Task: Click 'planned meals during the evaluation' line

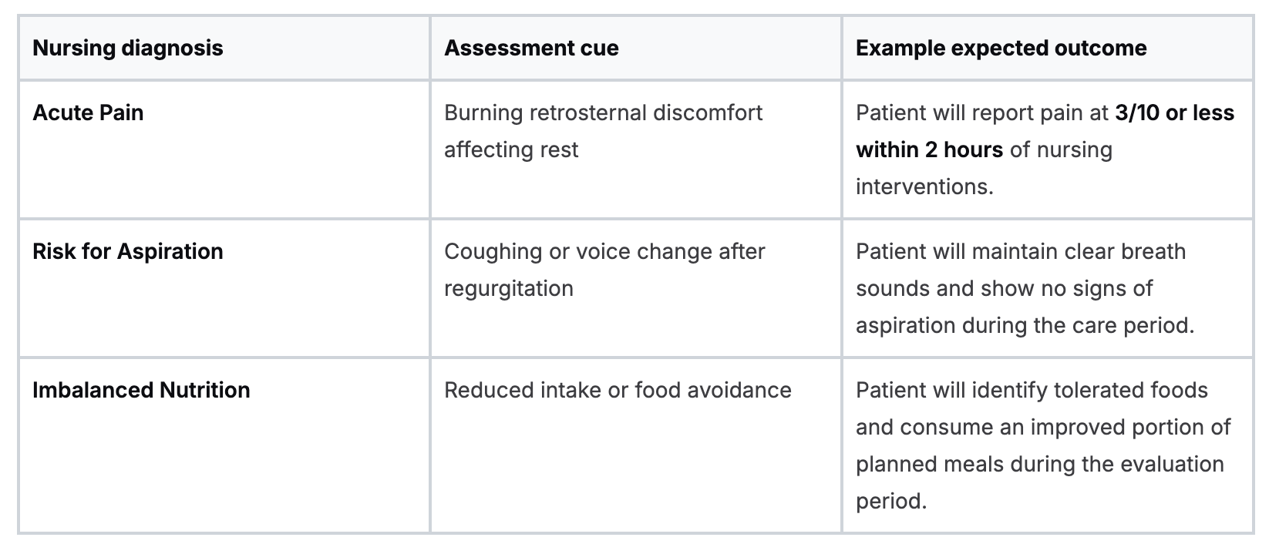Action: [x=1040, y=464]
